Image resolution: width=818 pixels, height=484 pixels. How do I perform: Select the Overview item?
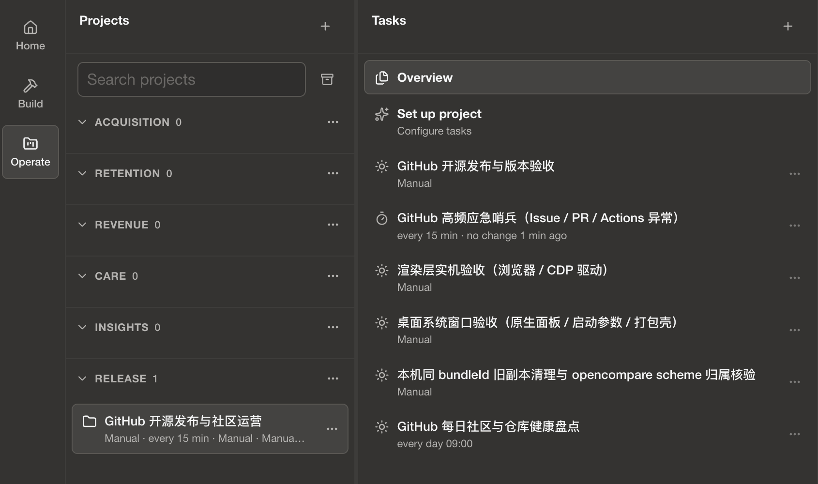pos(588,77)
